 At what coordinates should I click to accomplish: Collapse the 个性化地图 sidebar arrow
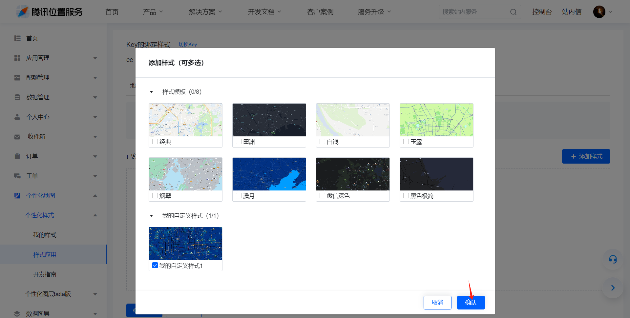(95, 196)
